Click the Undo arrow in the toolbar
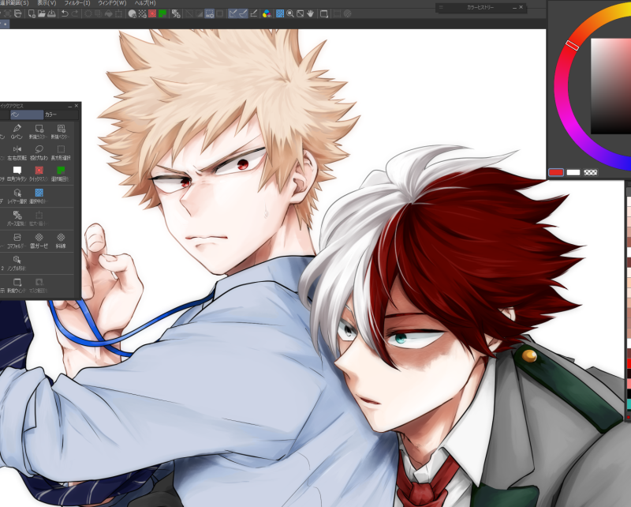The width and height of the screenshot is (631, 507). point(65,13)
